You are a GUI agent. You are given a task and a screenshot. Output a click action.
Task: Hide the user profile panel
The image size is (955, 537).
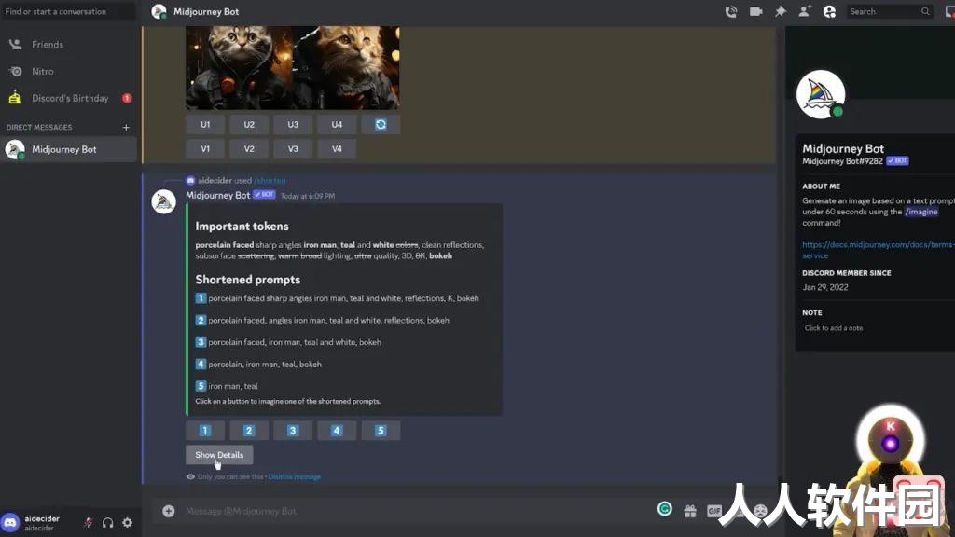[x=829, y=11]
